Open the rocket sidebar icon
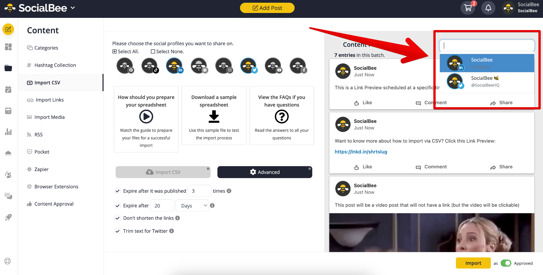Screen dimensions: 543x275 click(x=8, y=217)
